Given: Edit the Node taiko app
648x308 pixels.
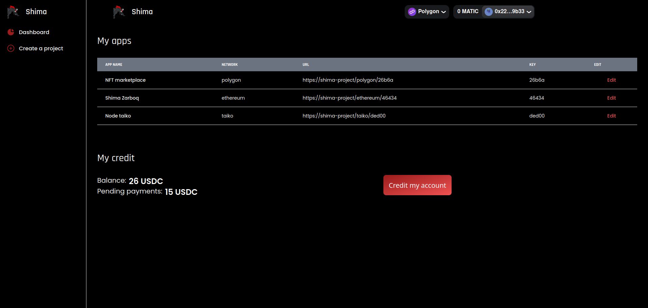Looking at the screenshot, I should 611,116.
